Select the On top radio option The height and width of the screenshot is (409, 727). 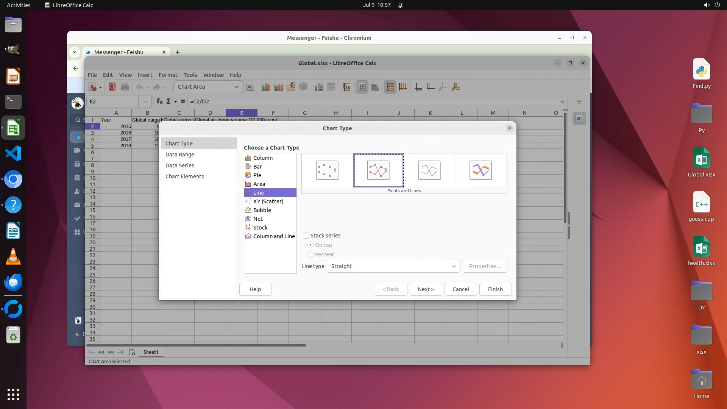310,245
